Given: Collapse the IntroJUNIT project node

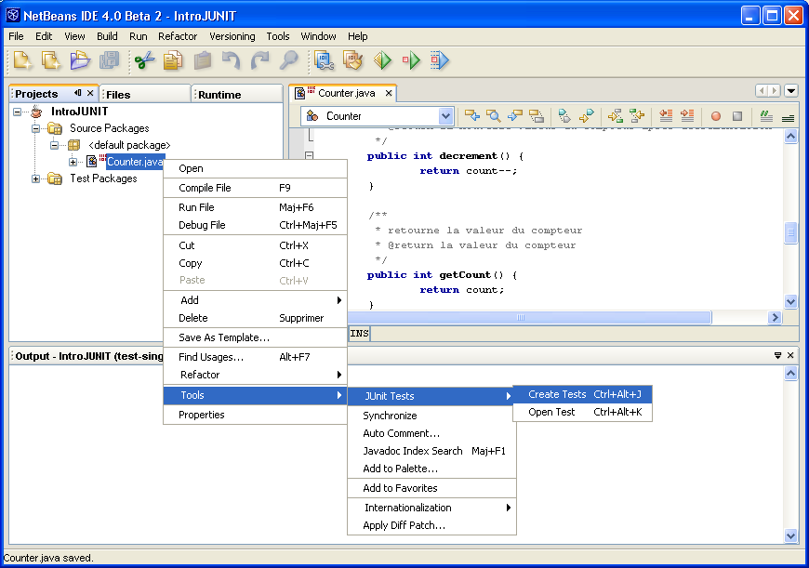Looking at the screenshot, I should (x=18, y=112).
